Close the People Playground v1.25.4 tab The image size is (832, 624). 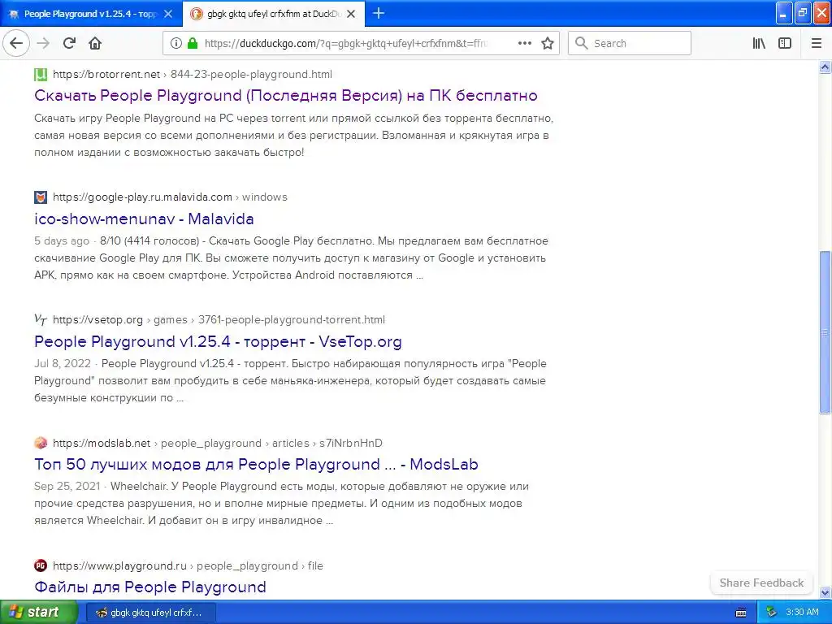click(167, 14)
